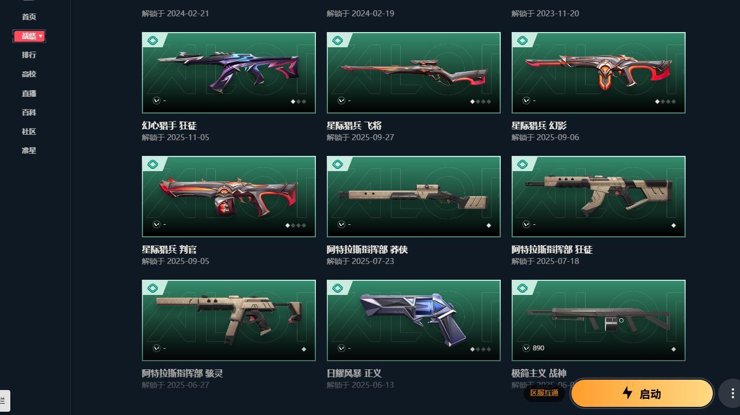Select 高校 in the sidebar
The height and width of the screenshot is (415, 740).
click(29, 74)
